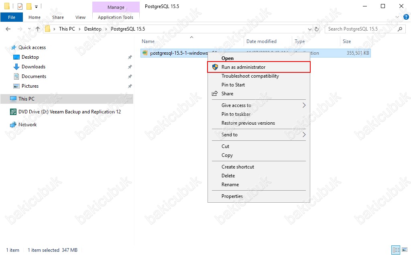Click the shield icon beside Run as administrator
This screenshot has height=255, width=411.
point(215,67)
